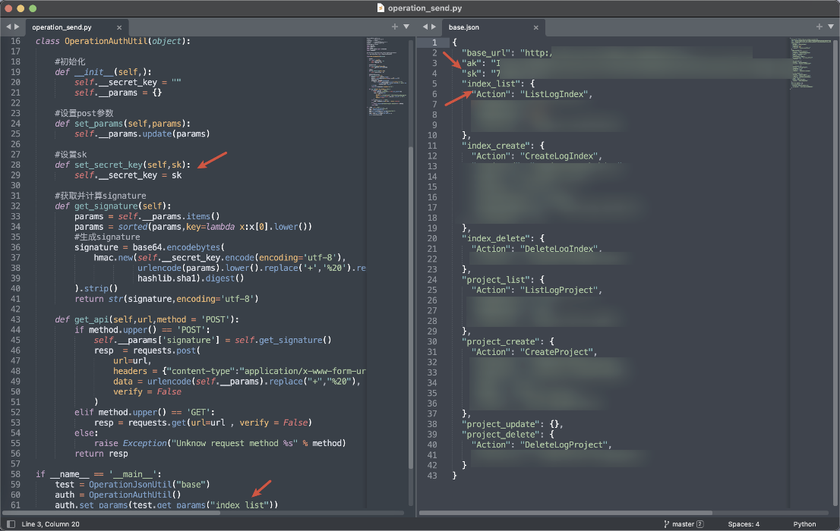Click the "project_create" key

tap(501, 341)
